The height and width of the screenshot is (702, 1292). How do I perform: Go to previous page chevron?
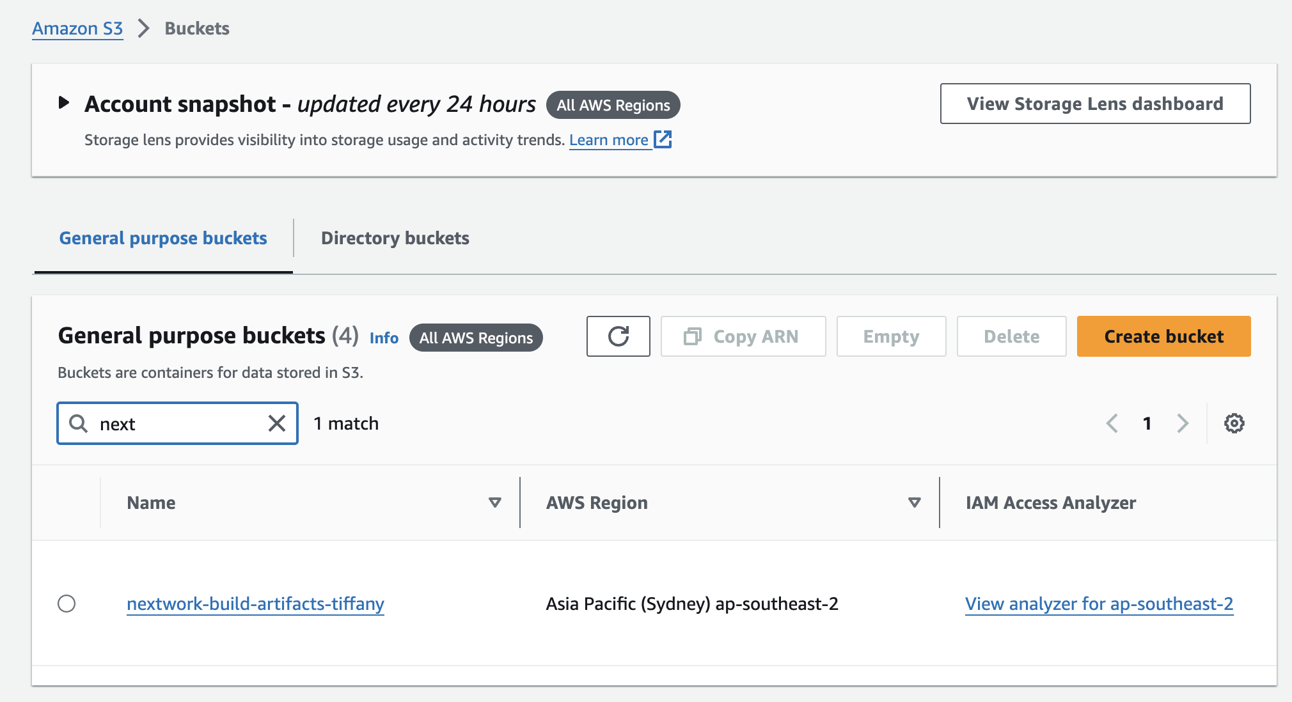click(x=1112, y=423)
